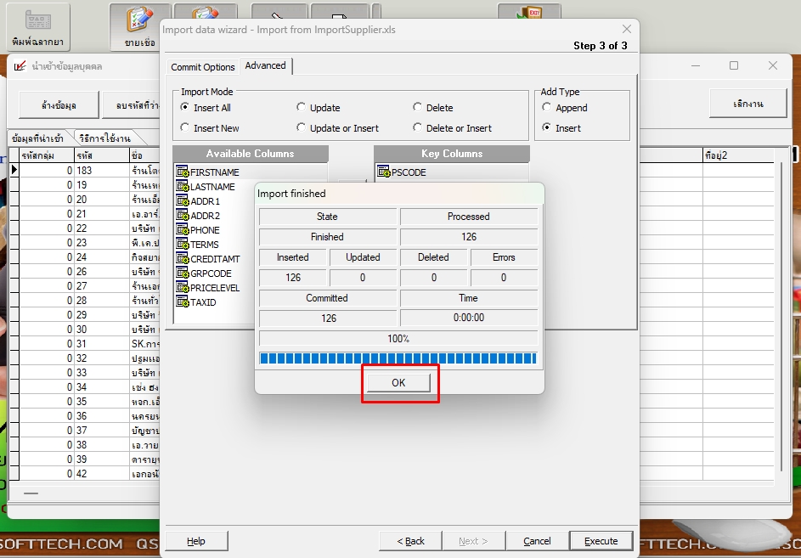Select CREDITAMT column icon
The height and width of the screenshot is (558, 801).
183,259
